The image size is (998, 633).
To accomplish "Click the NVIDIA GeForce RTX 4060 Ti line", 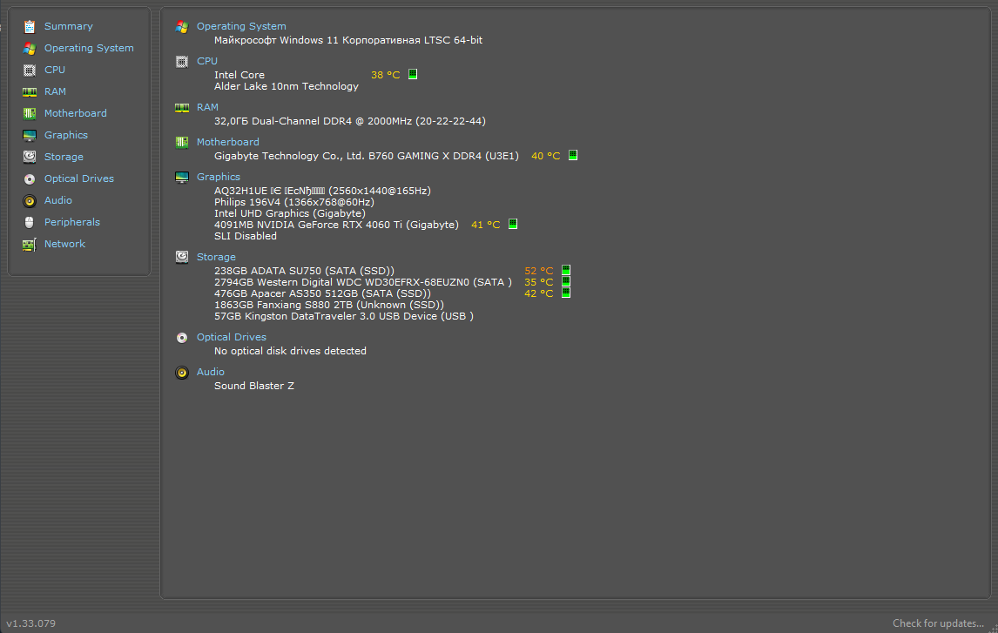I will tap(337, 225).
